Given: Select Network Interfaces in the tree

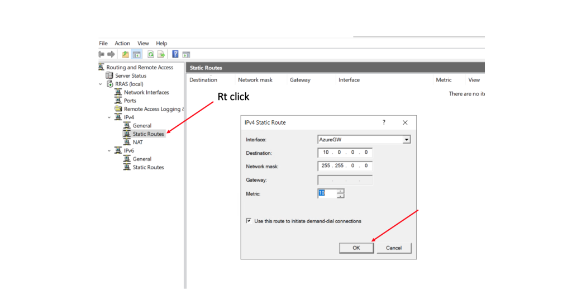Looking at the screenshot, I should click(x=146, y=92).
